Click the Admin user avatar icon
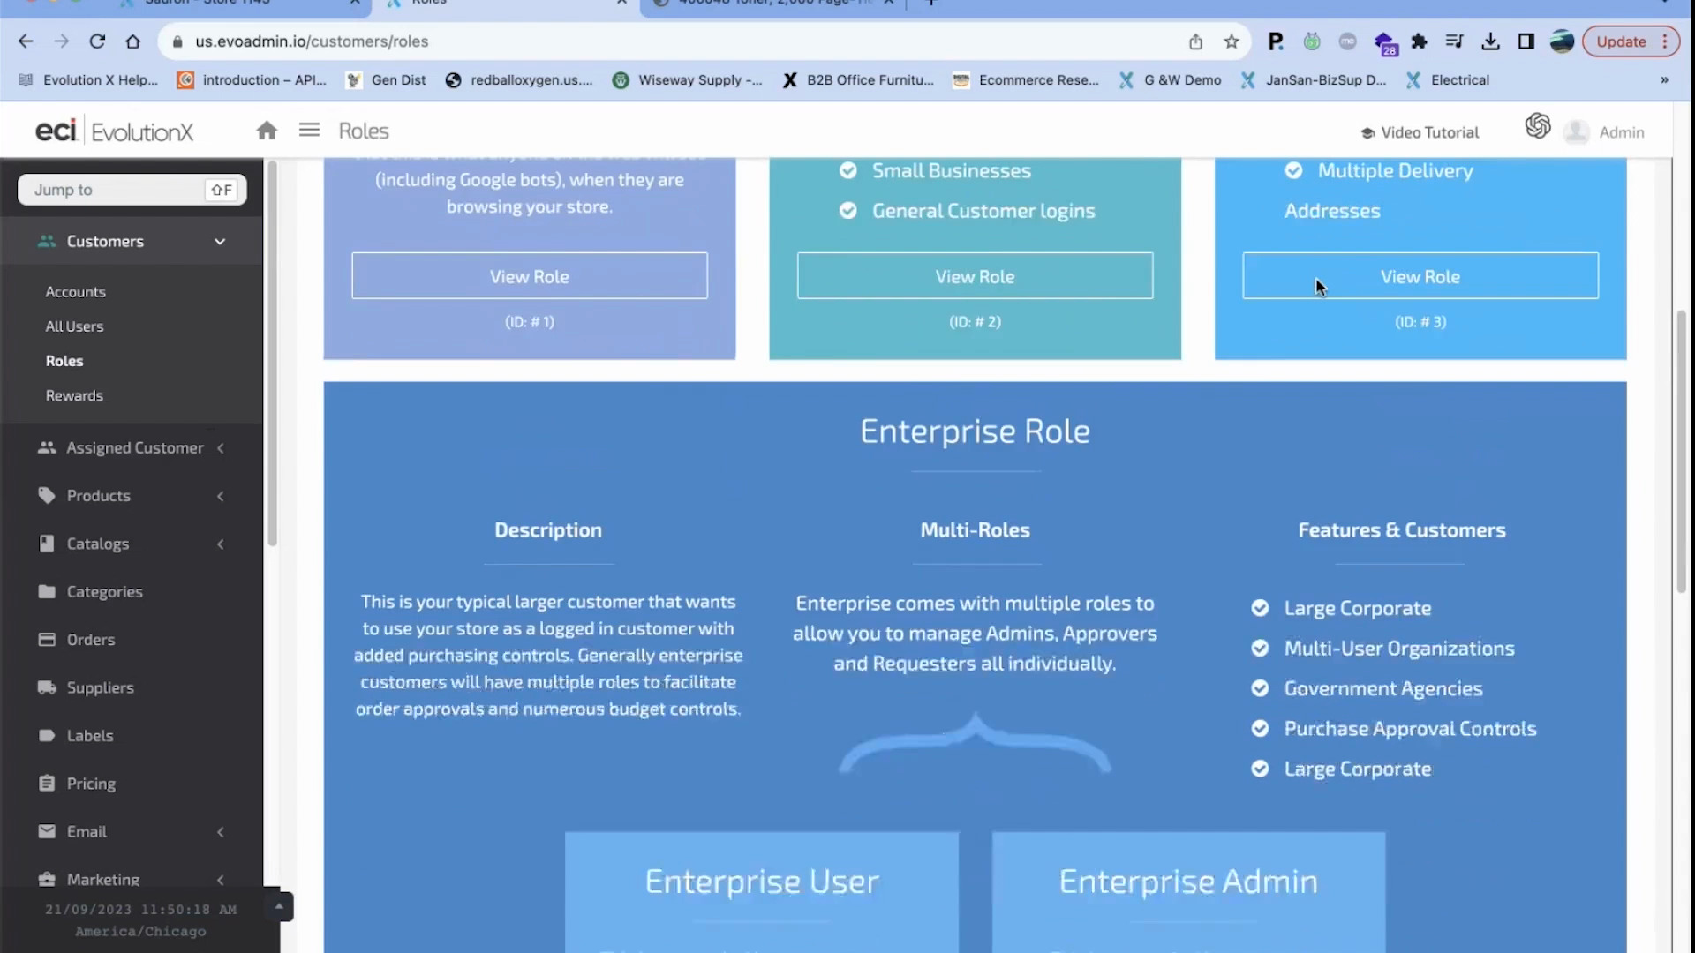The image size is (1695, 953). (x=1576, y=132)
